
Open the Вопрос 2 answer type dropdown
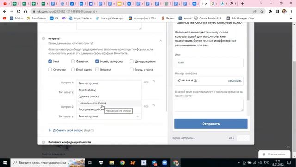coord(109,116)
